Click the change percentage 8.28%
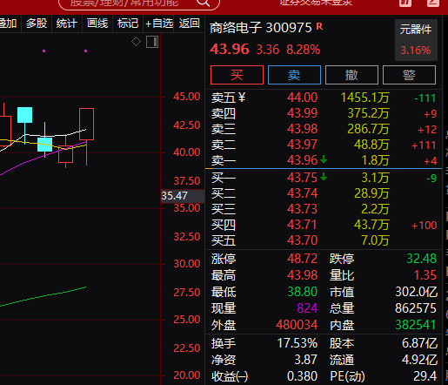This screenshot has width=448, height=385. (x=304, y=50)
